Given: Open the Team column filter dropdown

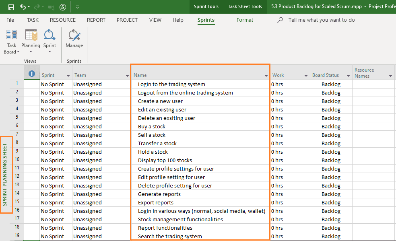Looking at the screenshot, I should coord(127,76).
